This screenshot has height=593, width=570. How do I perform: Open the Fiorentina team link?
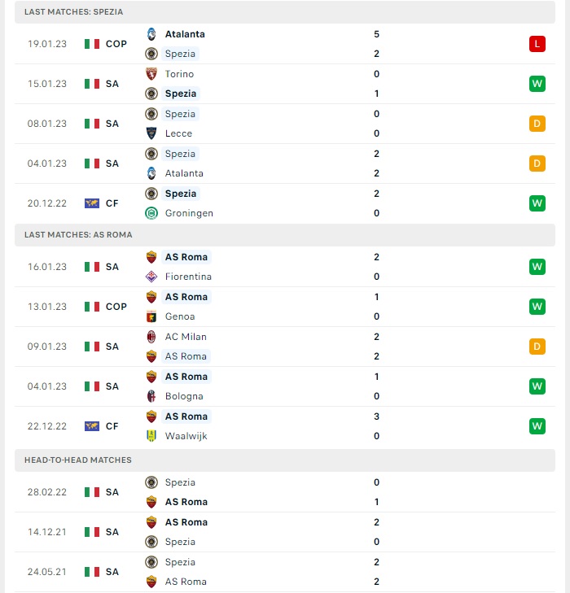(188, 277)
